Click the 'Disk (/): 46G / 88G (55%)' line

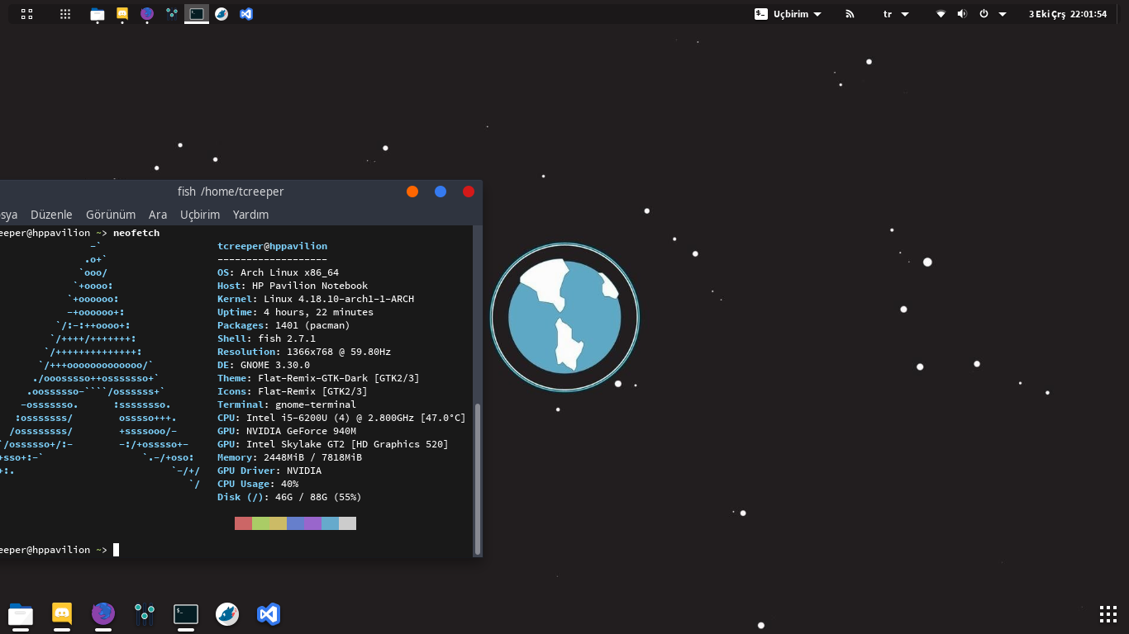point(289,497)
